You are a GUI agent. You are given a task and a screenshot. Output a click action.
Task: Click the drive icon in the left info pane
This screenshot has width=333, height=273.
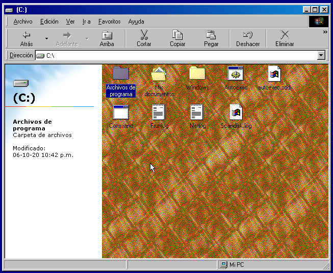pyautogui.click(x=21, y=83)
